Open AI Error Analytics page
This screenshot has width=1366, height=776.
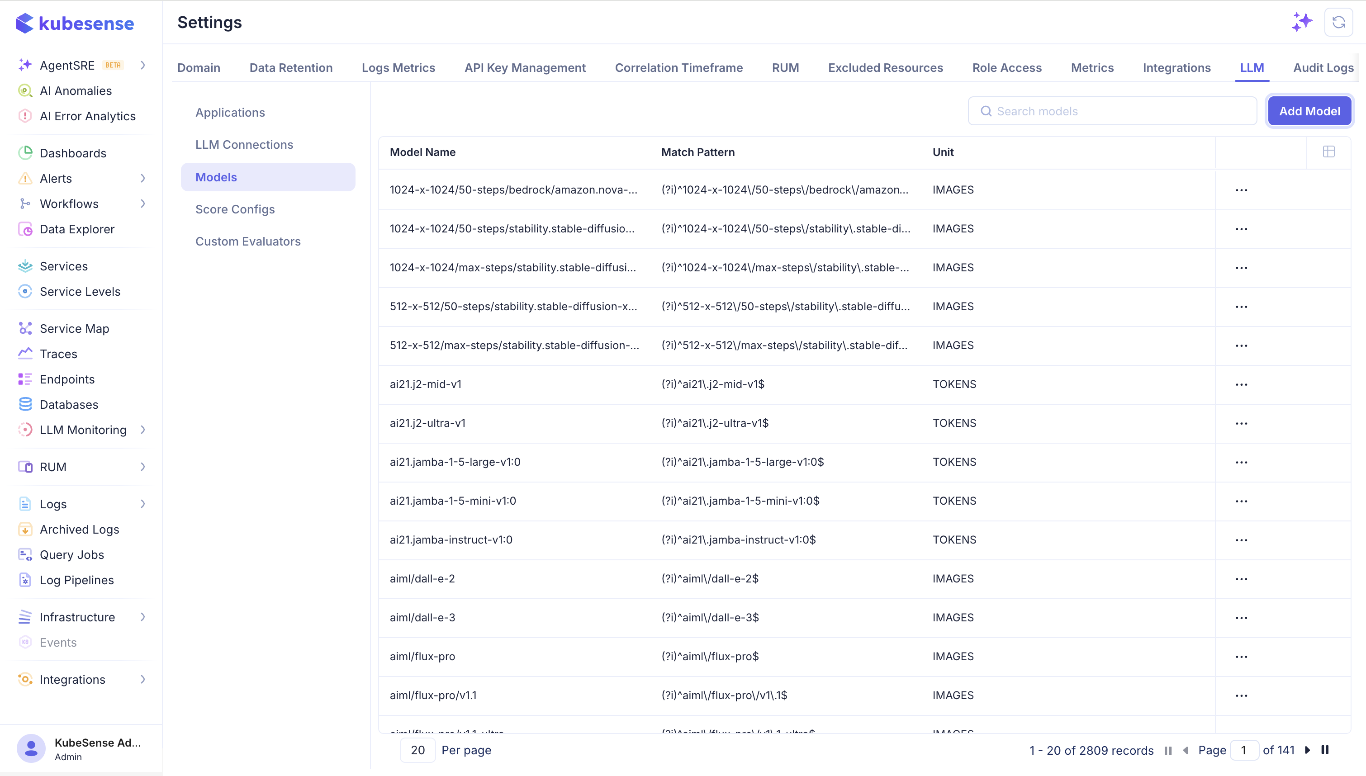87,116
